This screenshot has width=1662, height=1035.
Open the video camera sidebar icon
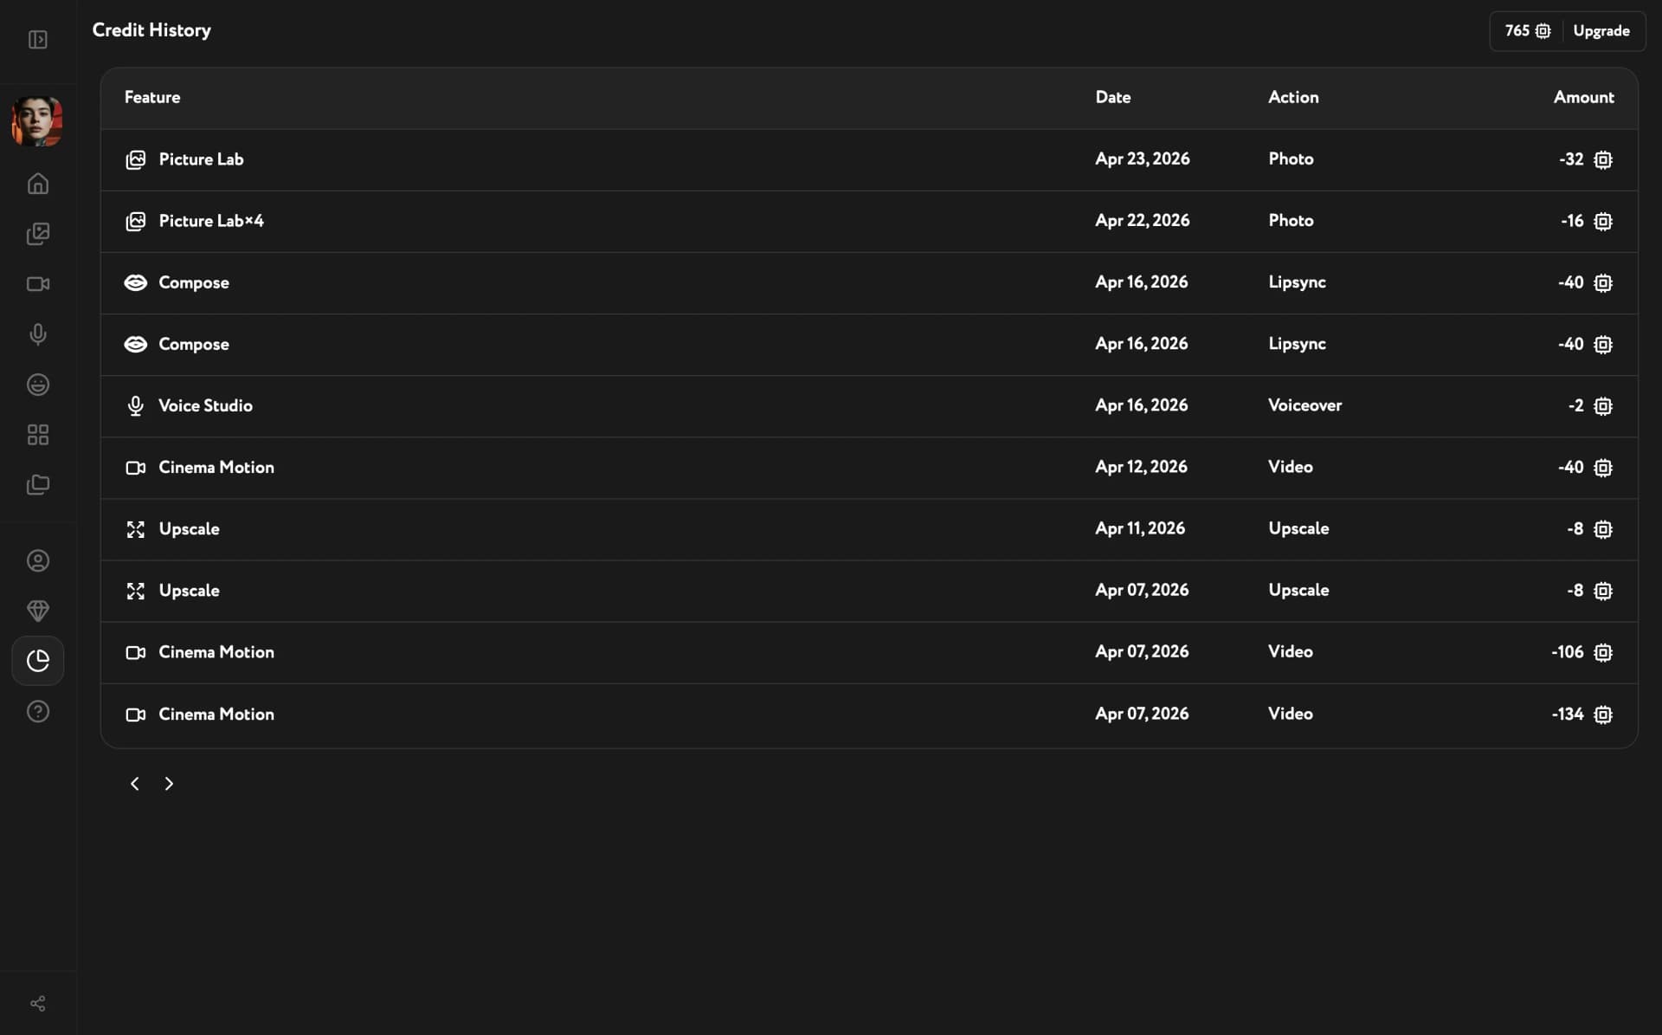click(x=38, y=284)
